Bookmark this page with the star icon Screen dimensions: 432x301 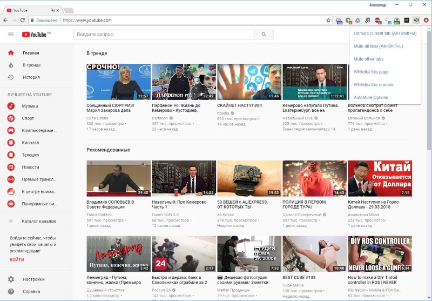328,20
